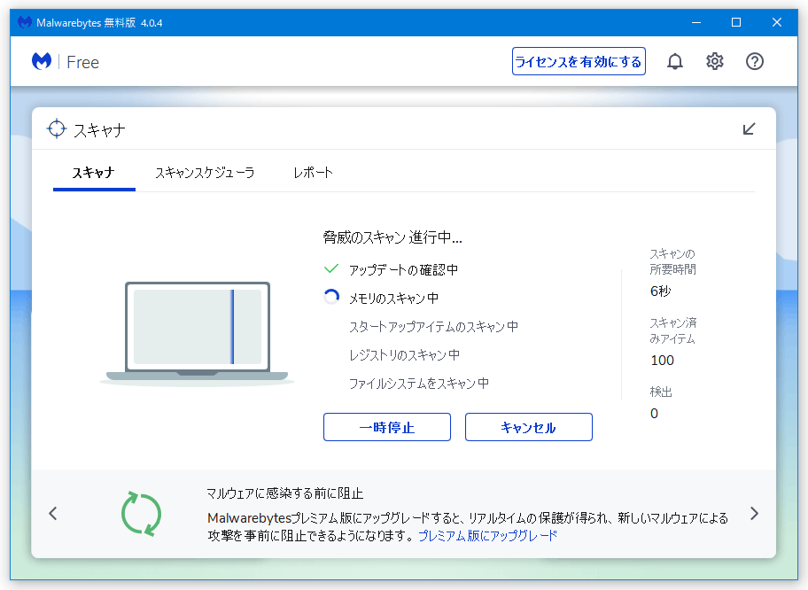
Task: Click the detection count 0
Action: (654, 413)
